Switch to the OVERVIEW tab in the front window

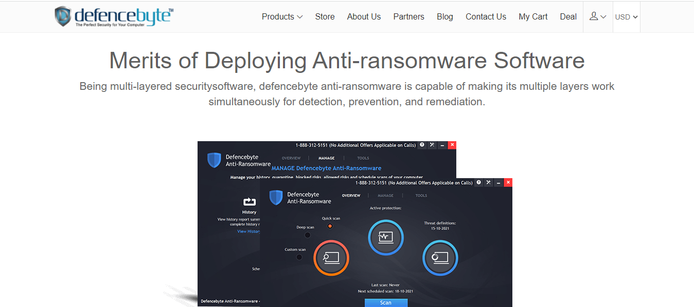click(351, 196)
